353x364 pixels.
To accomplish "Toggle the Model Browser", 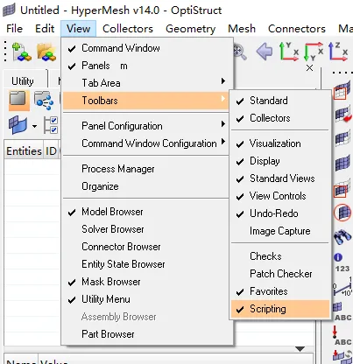I will pos(147,212).
